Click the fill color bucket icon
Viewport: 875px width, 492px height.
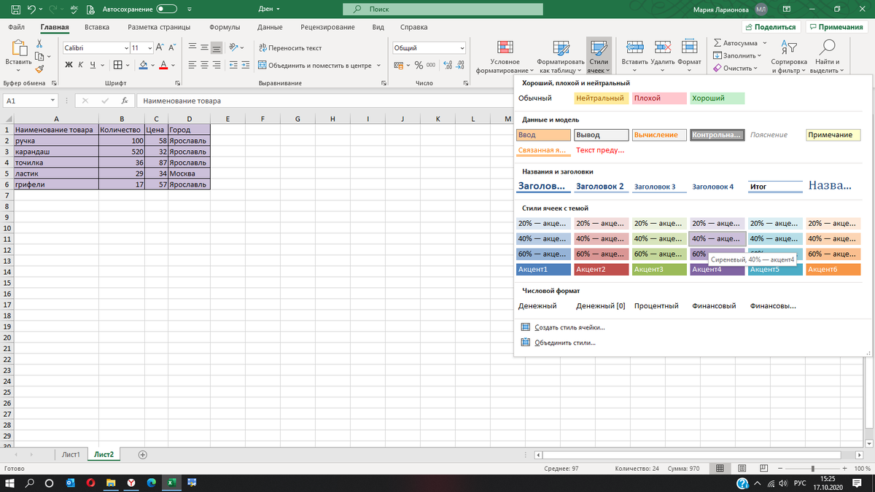tap(143, 65)
